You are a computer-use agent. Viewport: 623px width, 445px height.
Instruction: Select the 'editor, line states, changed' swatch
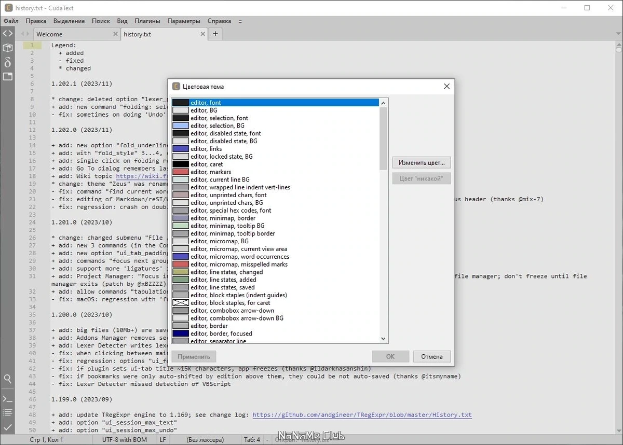(x=181, y=272)
